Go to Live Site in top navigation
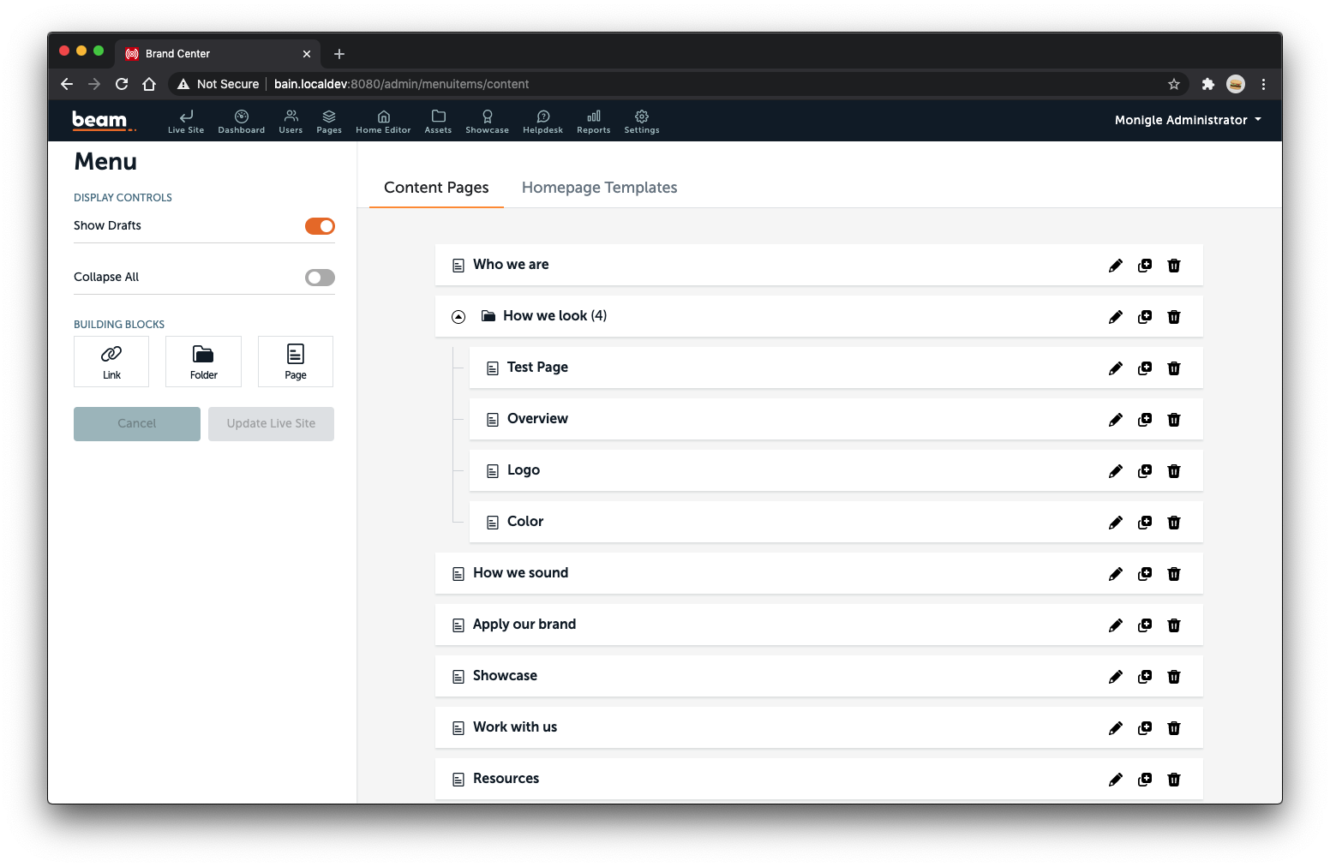This screenshot has height=867, width=1330. click(186, 122)
